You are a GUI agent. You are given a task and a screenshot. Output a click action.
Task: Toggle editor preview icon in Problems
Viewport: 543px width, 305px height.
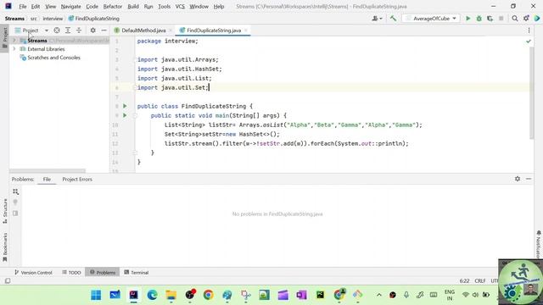[15, 213]
